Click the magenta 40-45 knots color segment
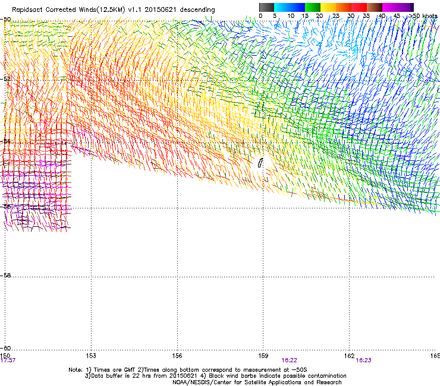The image size is (440, 386). coord(390,7)
